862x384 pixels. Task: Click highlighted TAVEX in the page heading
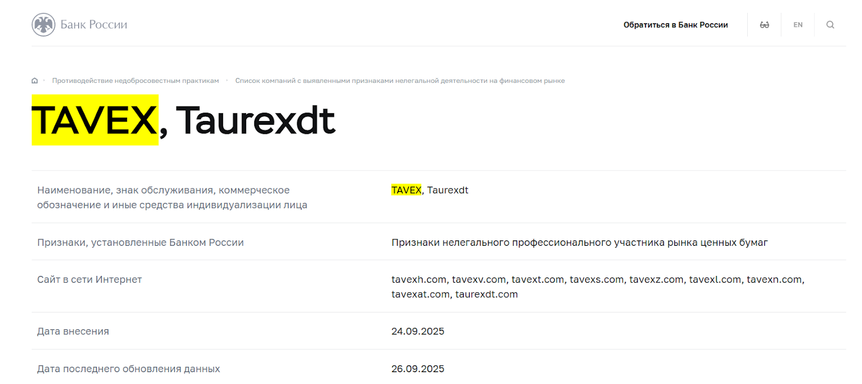pos(95,120)
